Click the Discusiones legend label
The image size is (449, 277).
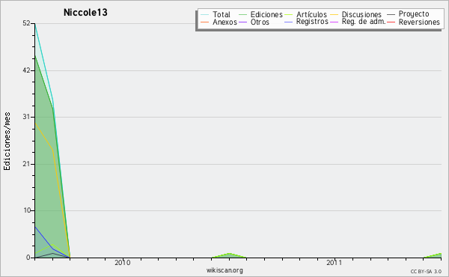pos(361,14)
